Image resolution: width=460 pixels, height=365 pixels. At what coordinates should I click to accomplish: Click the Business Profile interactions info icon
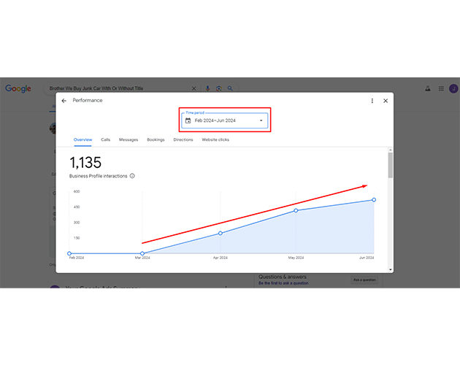point(132,176)
